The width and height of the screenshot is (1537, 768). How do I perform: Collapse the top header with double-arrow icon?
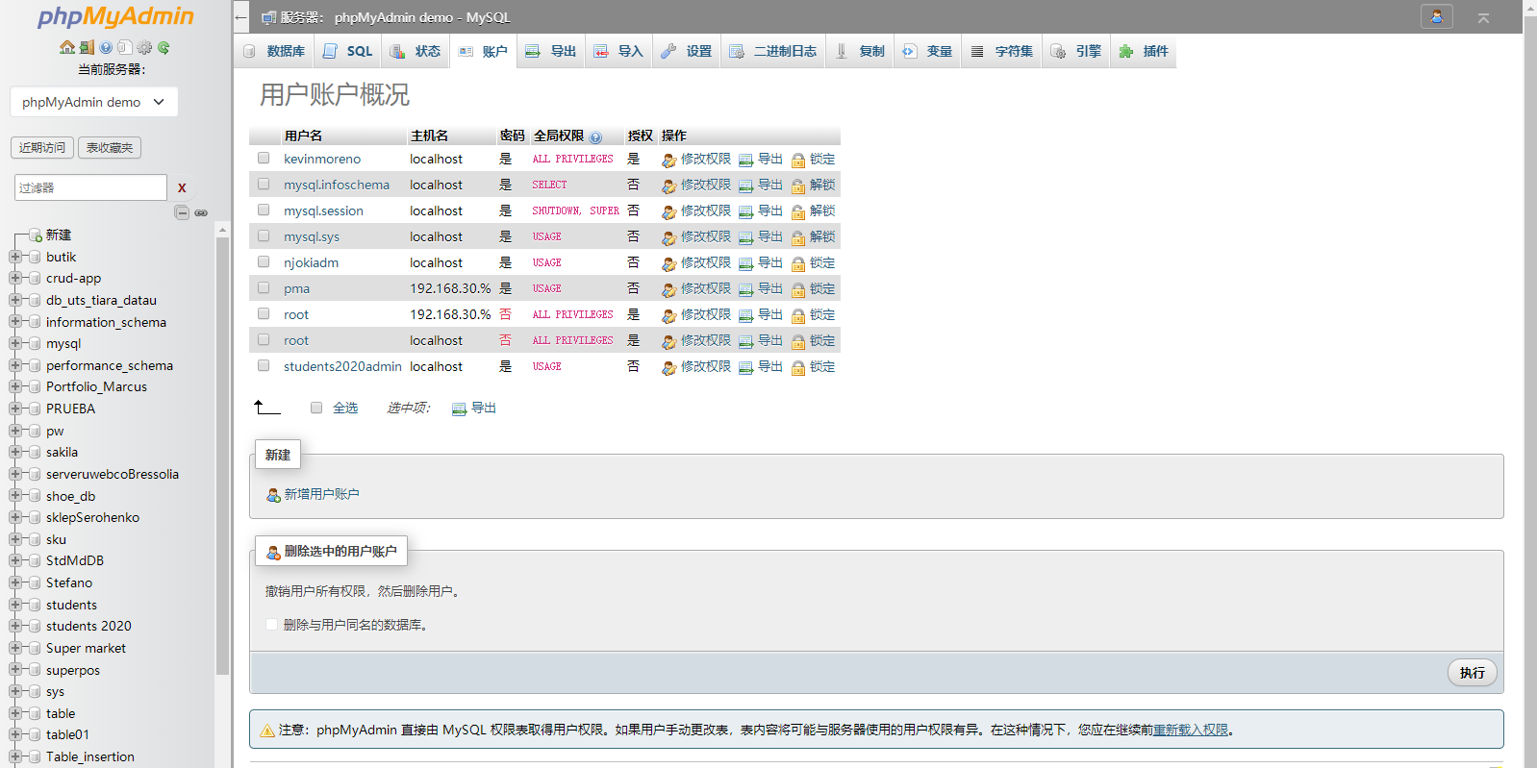[x=1484, y=17]
